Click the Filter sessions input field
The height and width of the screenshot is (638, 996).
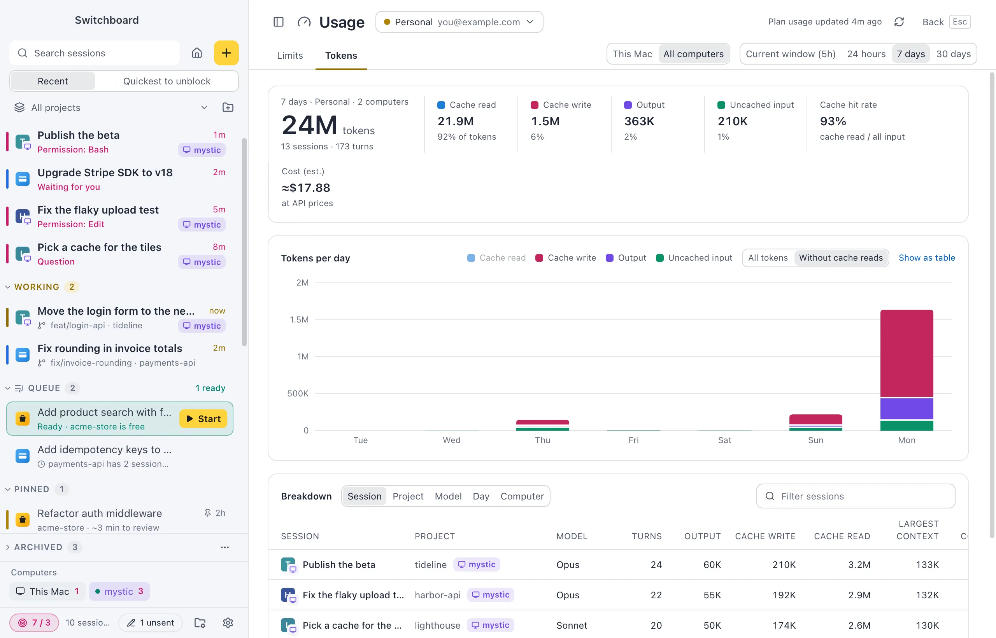click(855, 496)
